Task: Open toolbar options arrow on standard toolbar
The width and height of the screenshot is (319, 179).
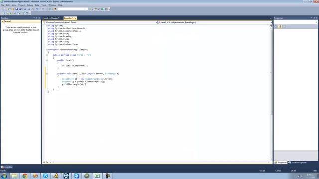Action: pos(109,9)
